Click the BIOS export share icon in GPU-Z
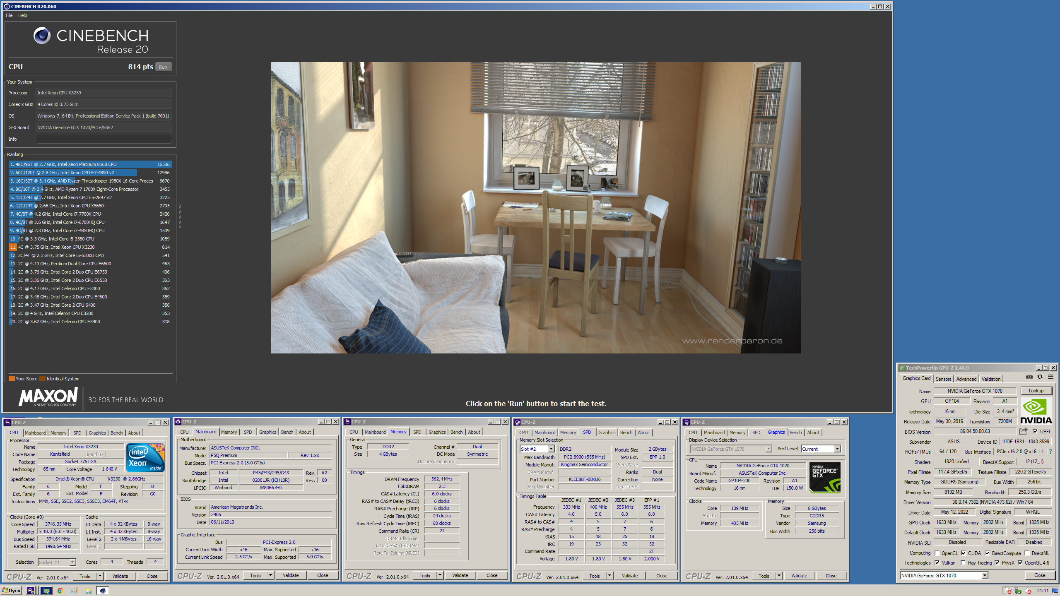 click(x=1023, y=431)
